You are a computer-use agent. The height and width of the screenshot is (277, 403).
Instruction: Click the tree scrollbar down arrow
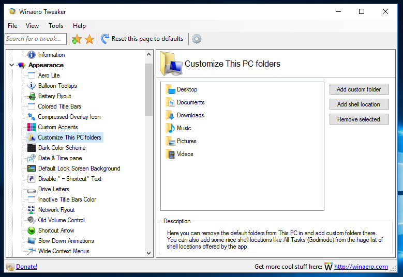click(x=148, y=253)
